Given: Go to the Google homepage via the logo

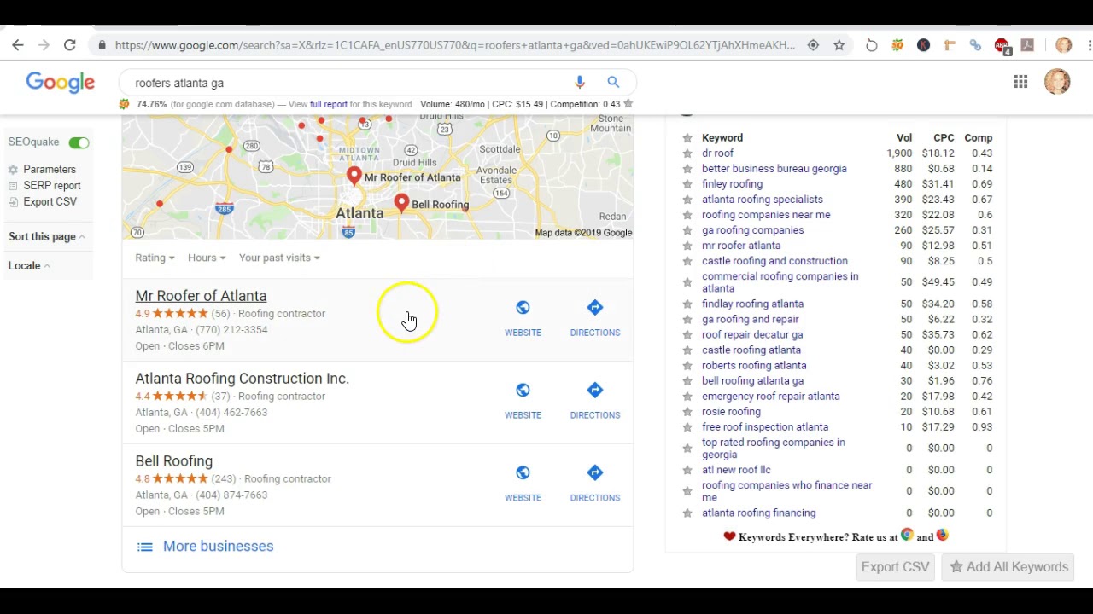Looking at the screenshot, I should pos(60,82).
